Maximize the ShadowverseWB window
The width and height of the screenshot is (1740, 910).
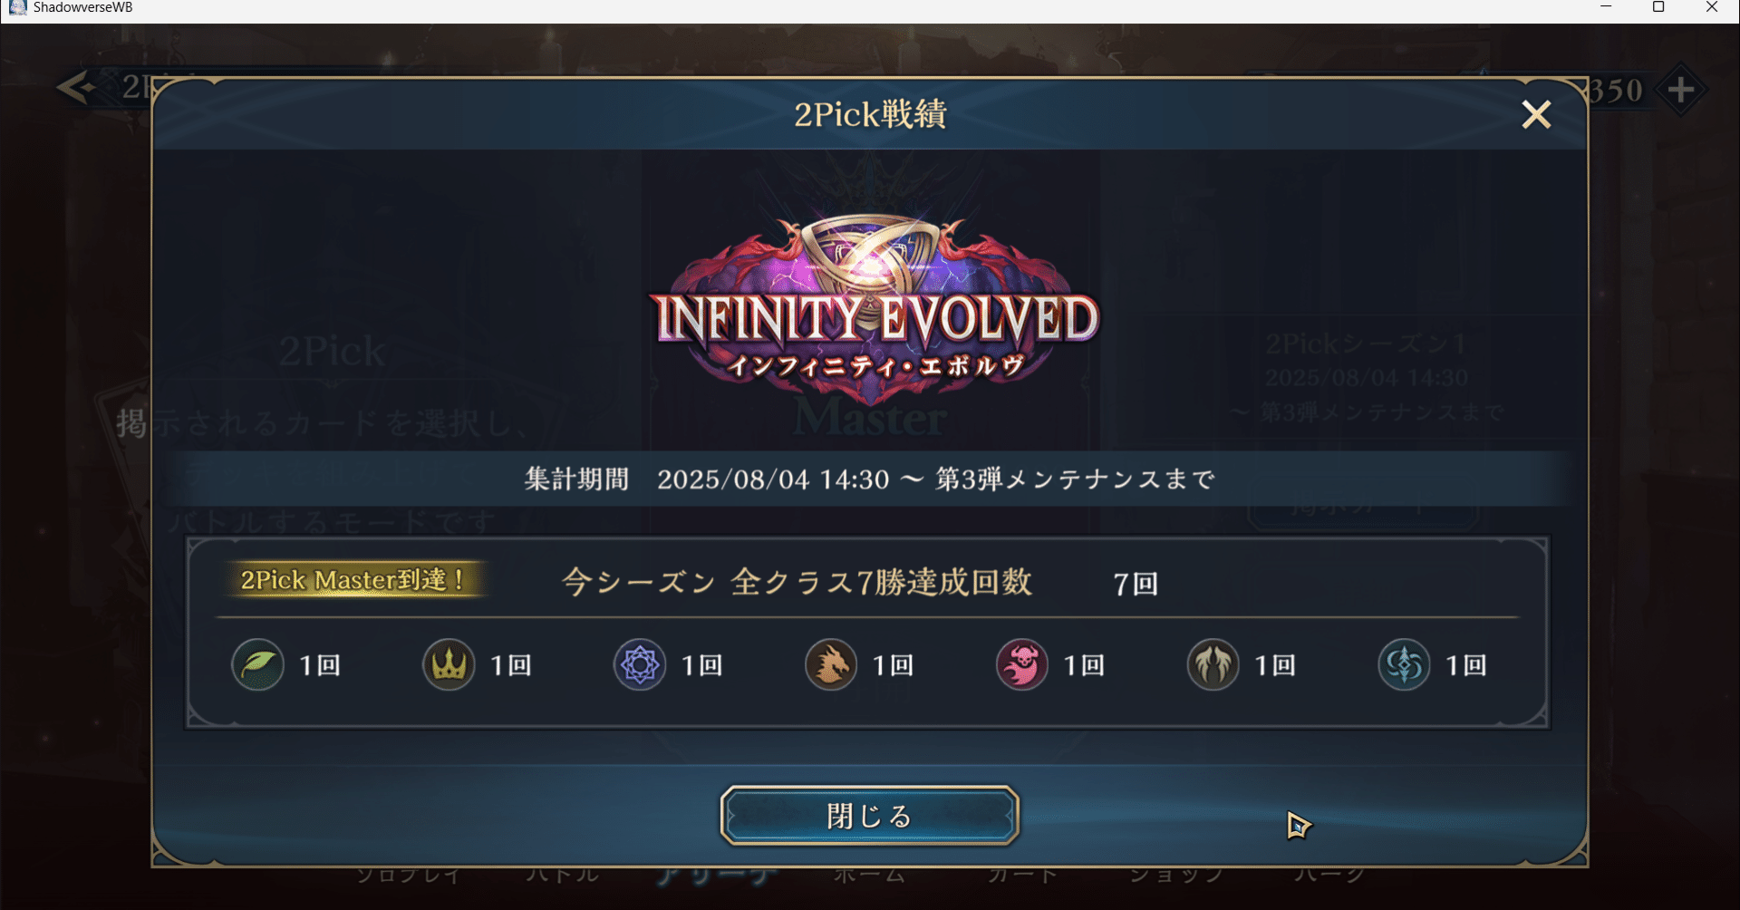point(1658,7)
